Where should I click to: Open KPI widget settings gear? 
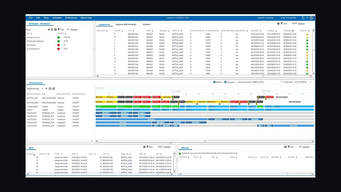click(55, 29)
